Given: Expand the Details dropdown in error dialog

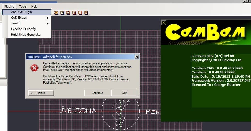Looking at the screenshot, I should click(41, 93).
